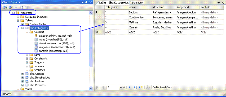The image size is (226, 97).
Task: Click the column icon beside controle (timestamp, null)
Action: [36, 51]
